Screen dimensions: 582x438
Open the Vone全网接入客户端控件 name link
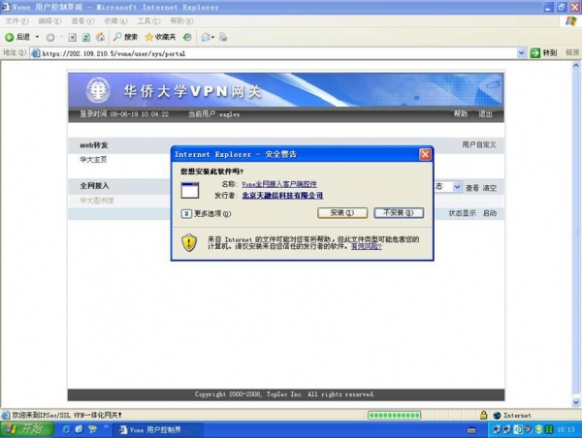(x=279, y=184)
